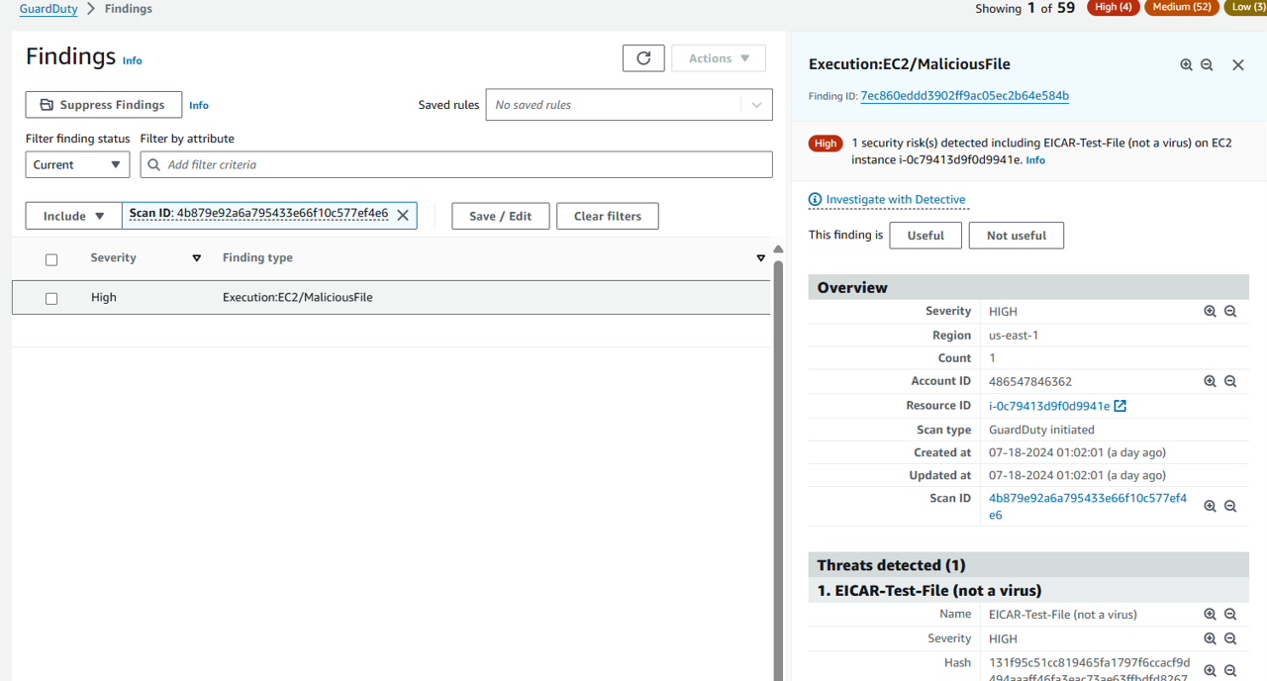The height and width of the screenshot is (681, 1267).
Task: Click the Threats detected (1) section header
Action: coord(1028,565)
